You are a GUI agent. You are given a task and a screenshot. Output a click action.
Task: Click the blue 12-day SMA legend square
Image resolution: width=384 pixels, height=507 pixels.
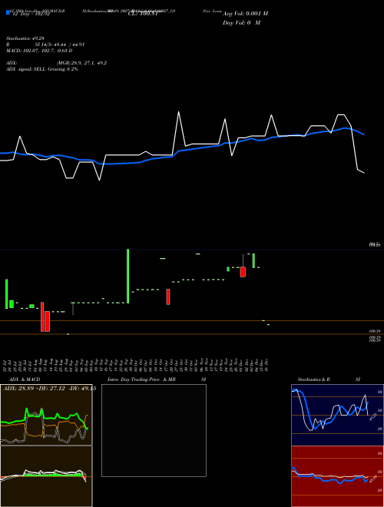(x=8, y=12)
